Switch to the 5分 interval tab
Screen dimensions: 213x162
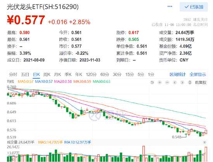pos(141,74)
